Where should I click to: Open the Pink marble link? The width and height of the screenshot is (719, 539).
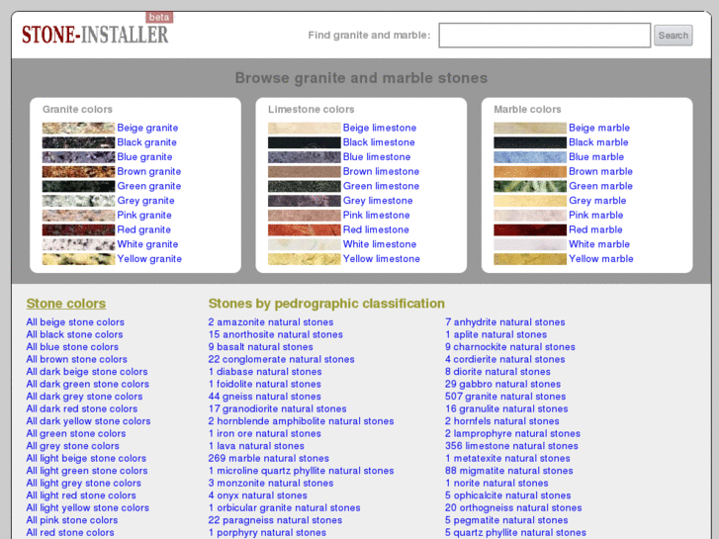coord(596,216)
